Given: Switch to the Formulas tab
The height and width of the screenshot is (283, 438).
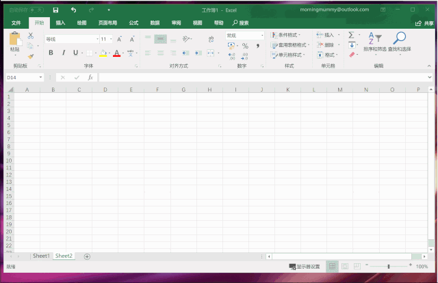Looking at the screenshot, I should coord(133,23).
